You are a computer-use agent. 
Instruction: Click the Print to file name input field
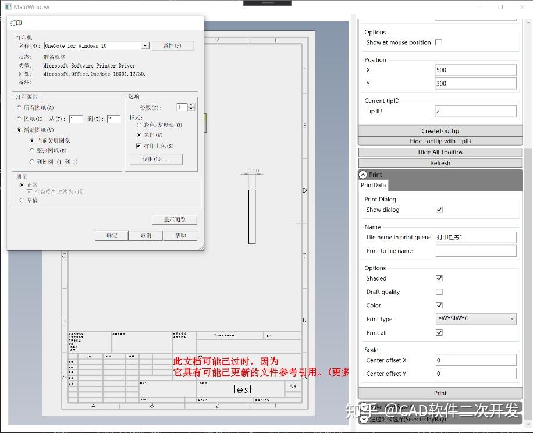click(x=476, y=250)
